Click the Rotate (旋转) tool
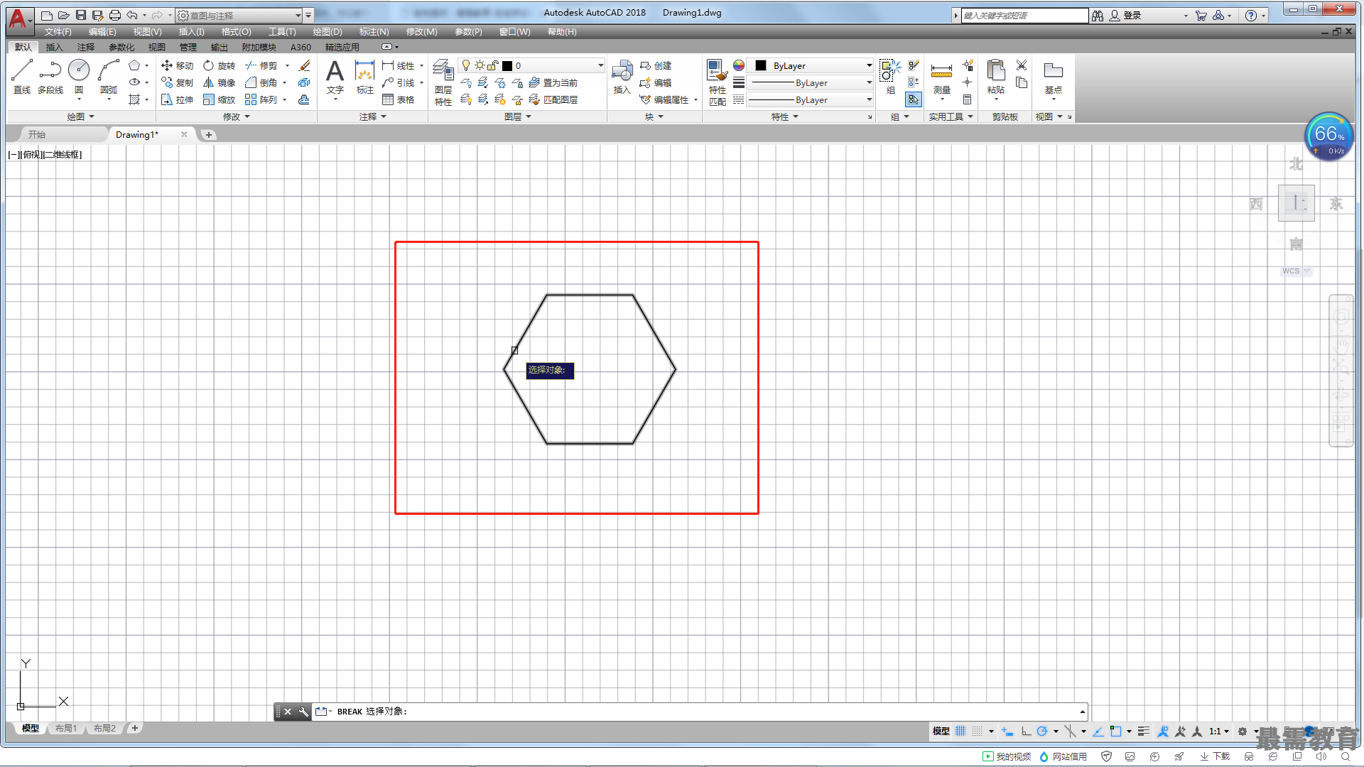The image size is (1364, 767). [x=219, y=65]
